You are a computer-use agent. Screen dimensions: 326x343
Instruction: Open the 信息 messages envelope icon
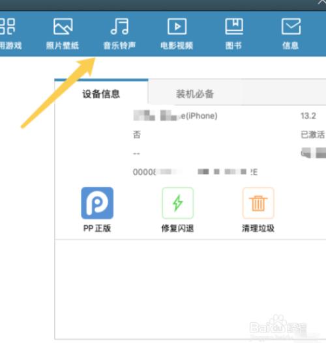(291, 27)
